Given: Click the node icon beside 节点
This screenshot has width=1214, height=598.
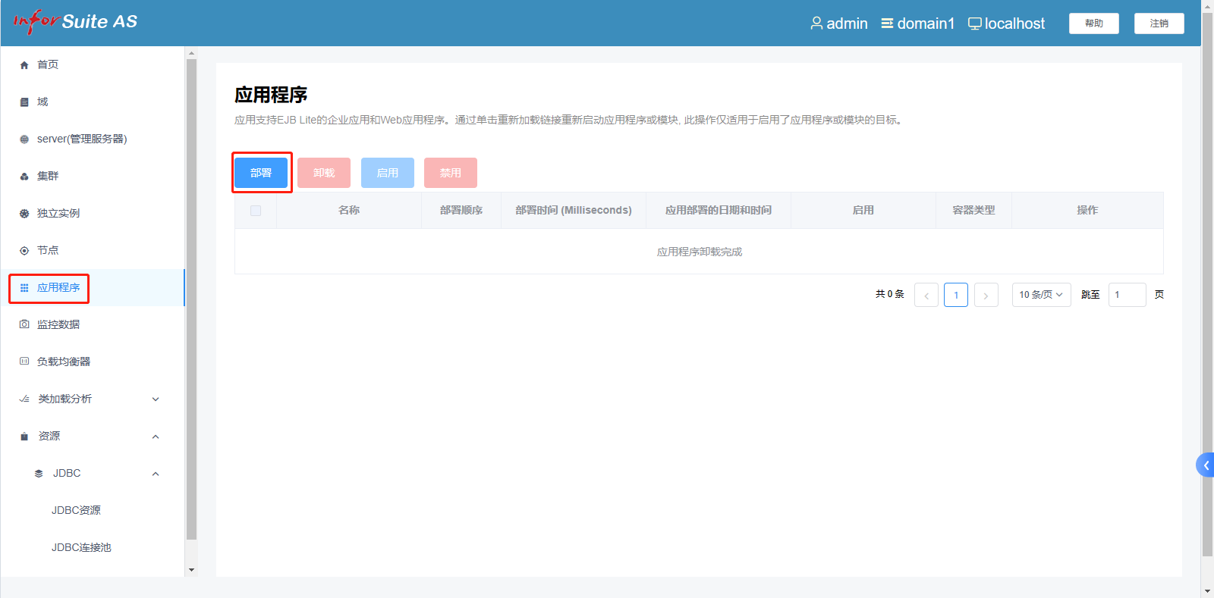Looking at the screenshot, I should [x=24, y=251].
